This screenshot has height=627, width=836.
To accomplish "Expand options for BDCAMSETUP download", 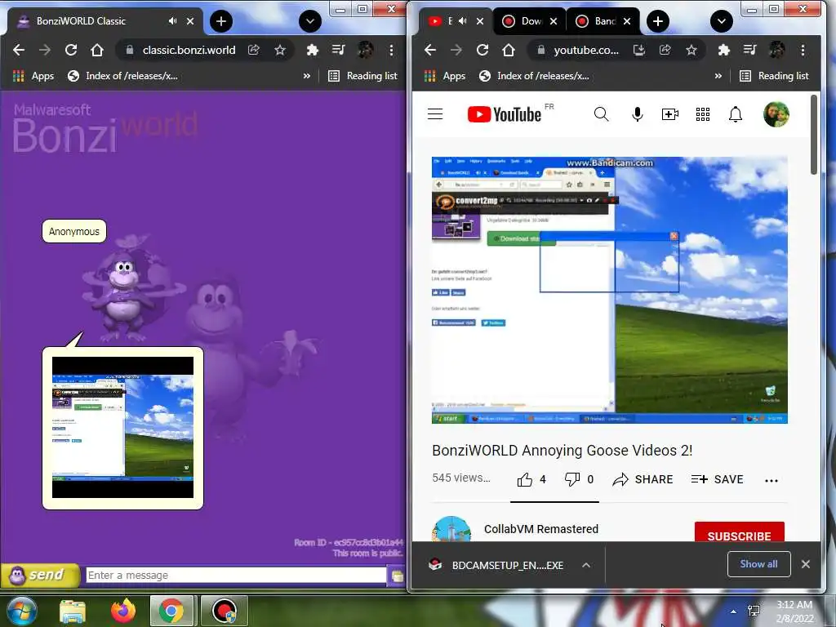I will (586, 565).
